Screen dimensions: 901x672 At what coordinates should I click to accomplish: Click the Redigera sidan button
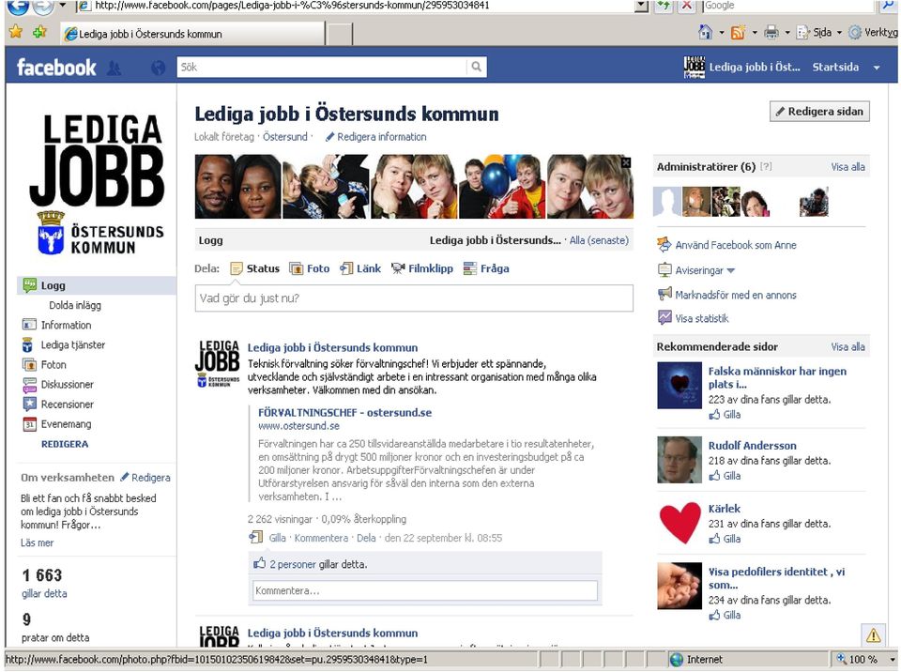pyautogui.click(x=819, y=112)
